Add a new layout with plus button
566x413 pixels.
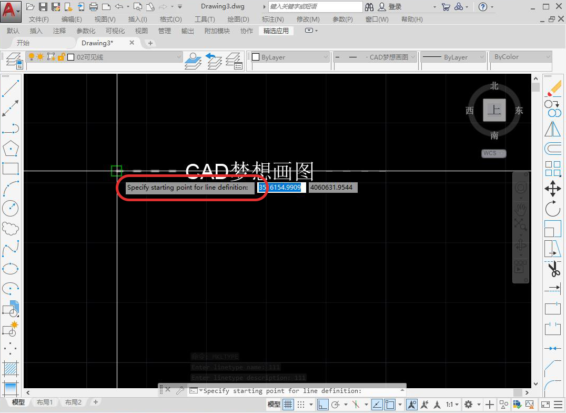click(96, 402)
